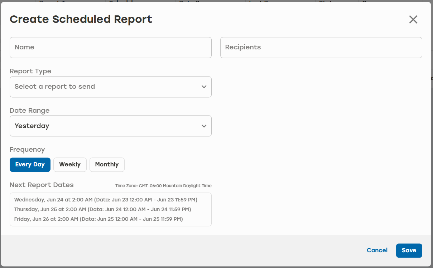
Task: Click the Date Range label
Action: click(30, 111)
